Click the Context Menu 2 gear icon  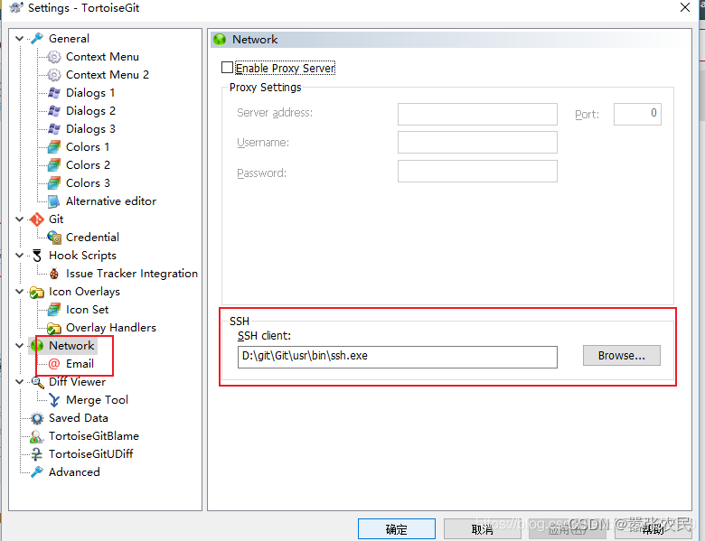click(x=54, y=75)
